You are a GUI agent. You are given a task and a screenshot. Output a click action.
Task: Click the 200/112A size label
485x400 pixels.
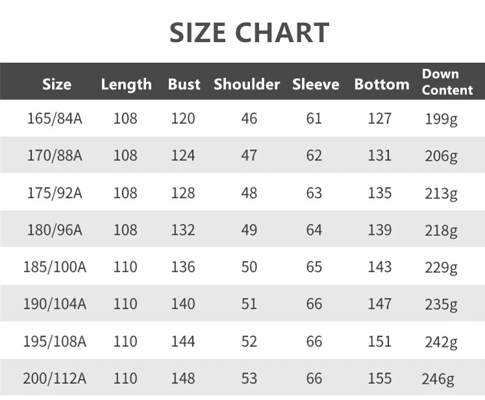click(55, 378)
